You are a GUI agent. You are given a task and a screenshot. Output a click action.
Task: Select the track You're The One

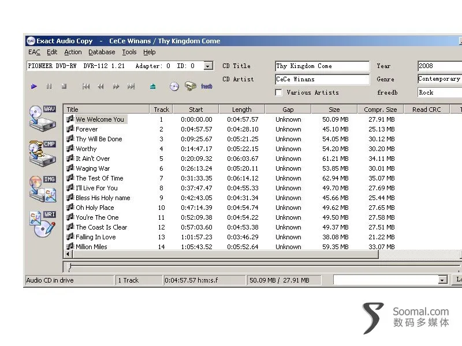(97, 217)
